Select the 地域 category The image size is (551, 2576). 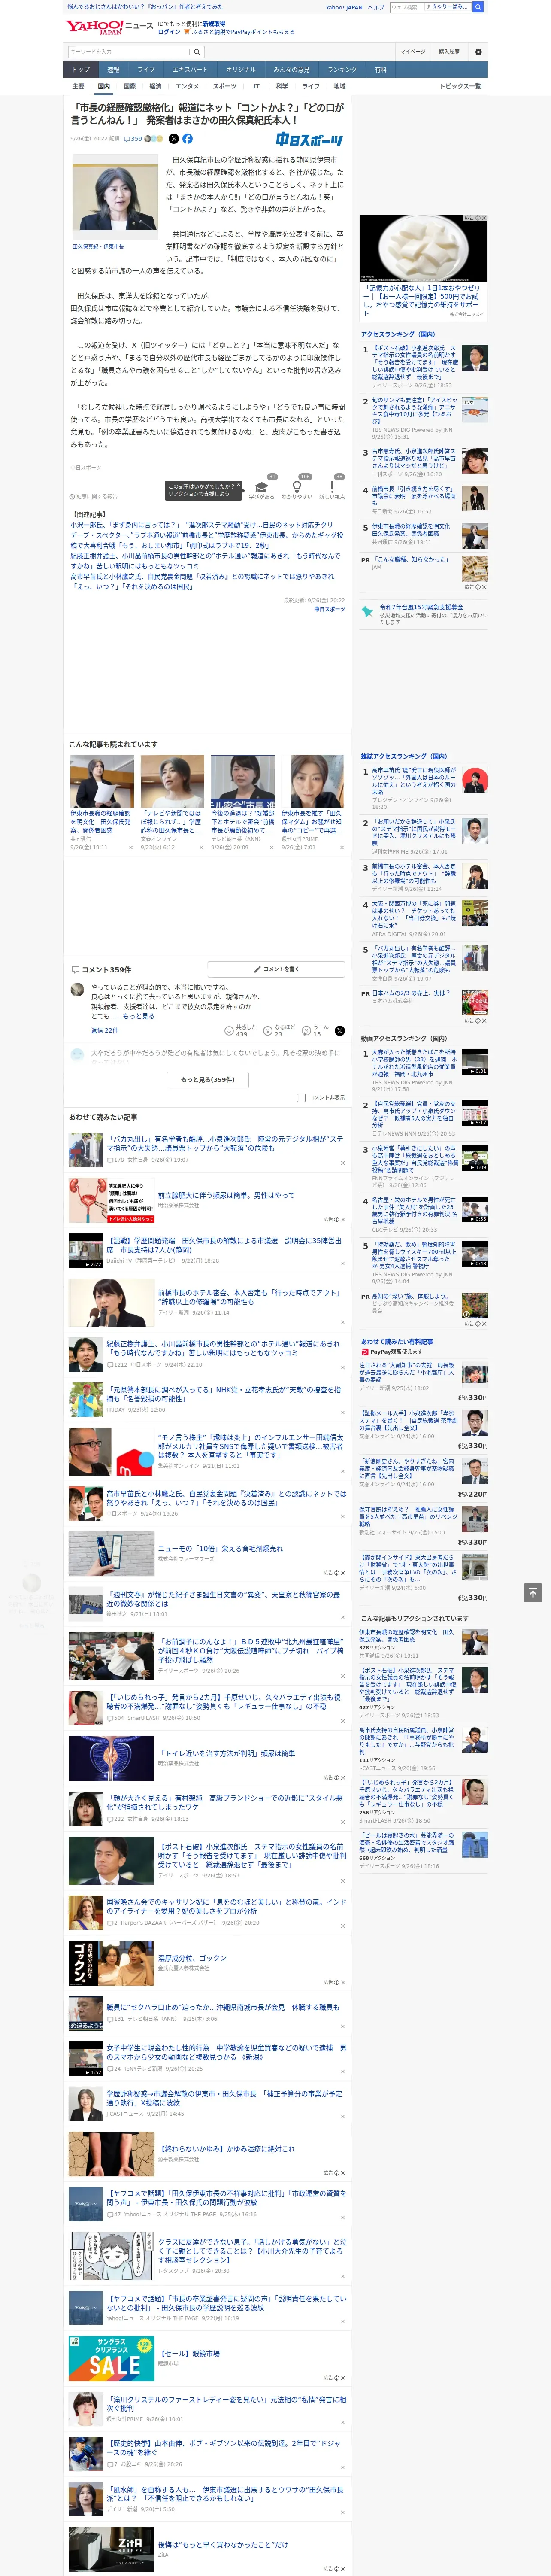339,86
